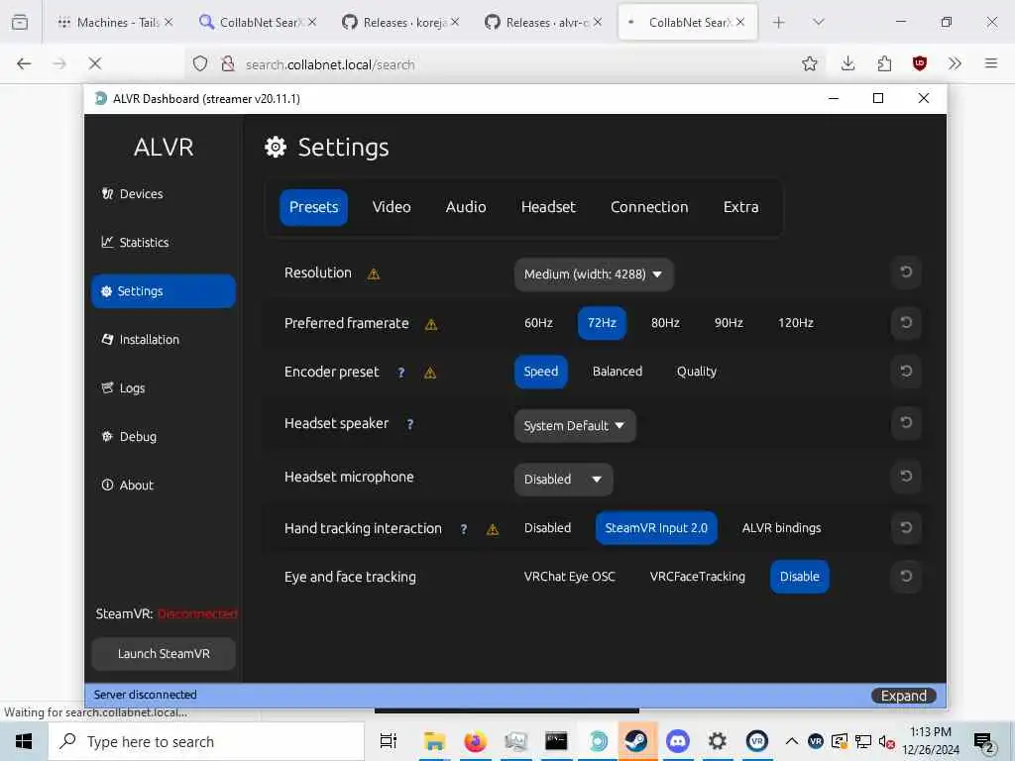Open the taskbar clock and date
Viewport: 1015px width, 761px height.
pos(930,741)
